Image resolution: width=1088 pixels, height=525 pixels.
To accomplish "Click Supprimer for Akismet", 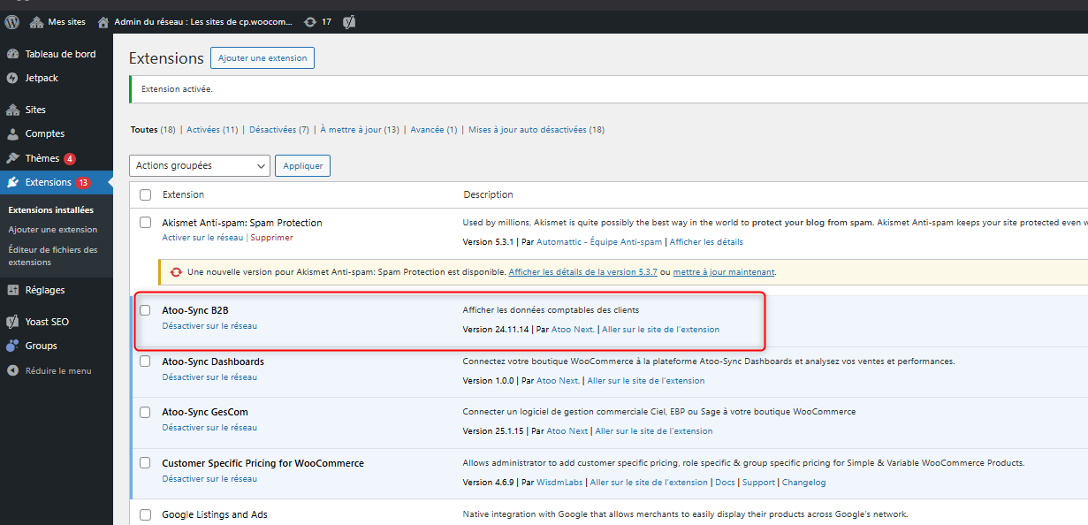I will tap(271, 238).
